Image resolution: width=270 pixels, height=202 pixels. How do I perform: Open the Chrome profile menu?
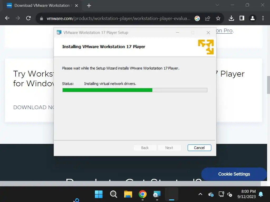coord(252,18)
